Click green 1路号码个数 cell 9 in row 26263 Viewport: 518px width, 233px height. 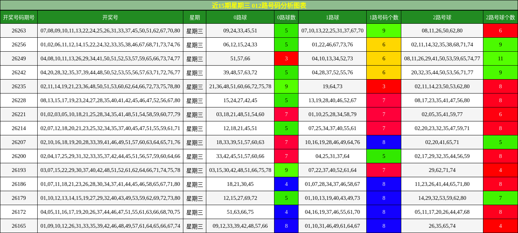pos(384,31)
